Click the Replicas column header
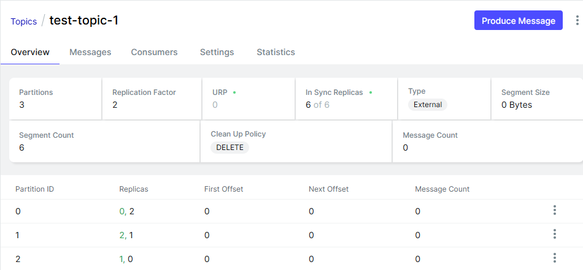The height and width of the screenshot is (270, 583). [133, 189]
